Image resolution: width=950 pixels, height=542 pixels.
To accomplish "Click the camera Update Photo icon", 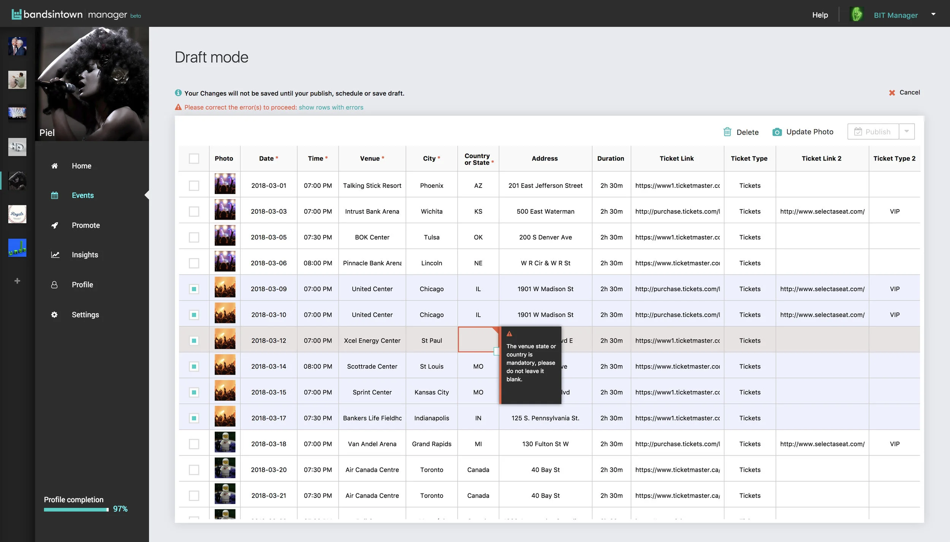I will coord(777,132).
